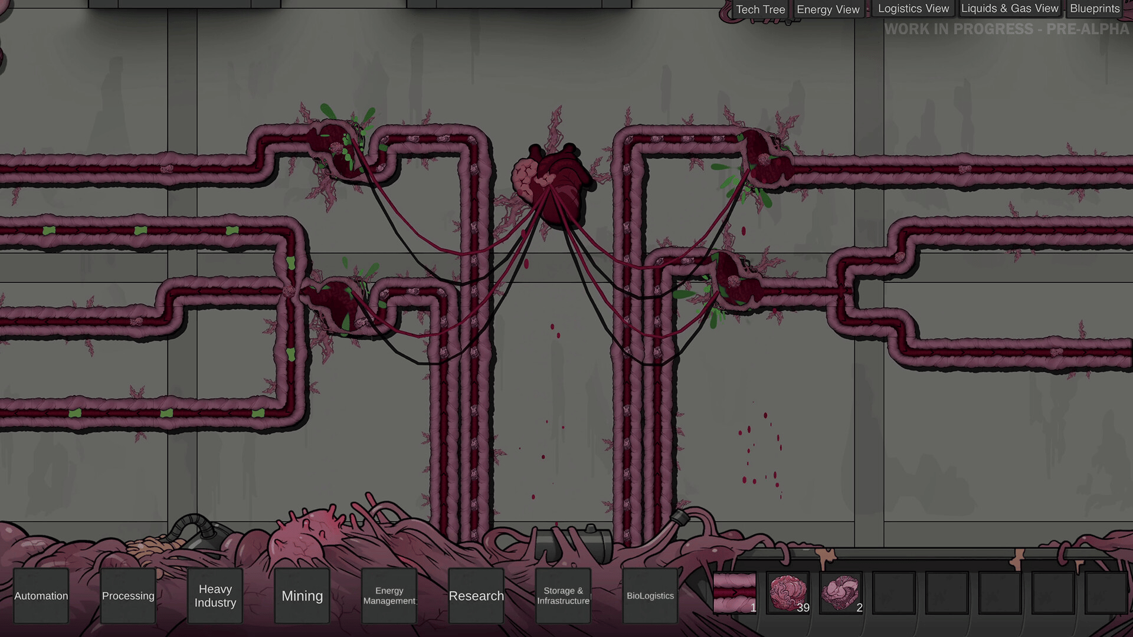Image resolution: width=1133 pixels, height=637 pixels.
Task: Open the Blueprints menu
Action: point(1095,9)
